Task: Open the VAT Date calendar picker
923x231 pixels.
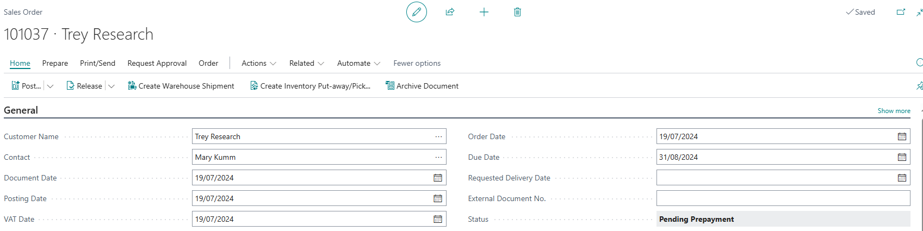Action: (438, 219)
